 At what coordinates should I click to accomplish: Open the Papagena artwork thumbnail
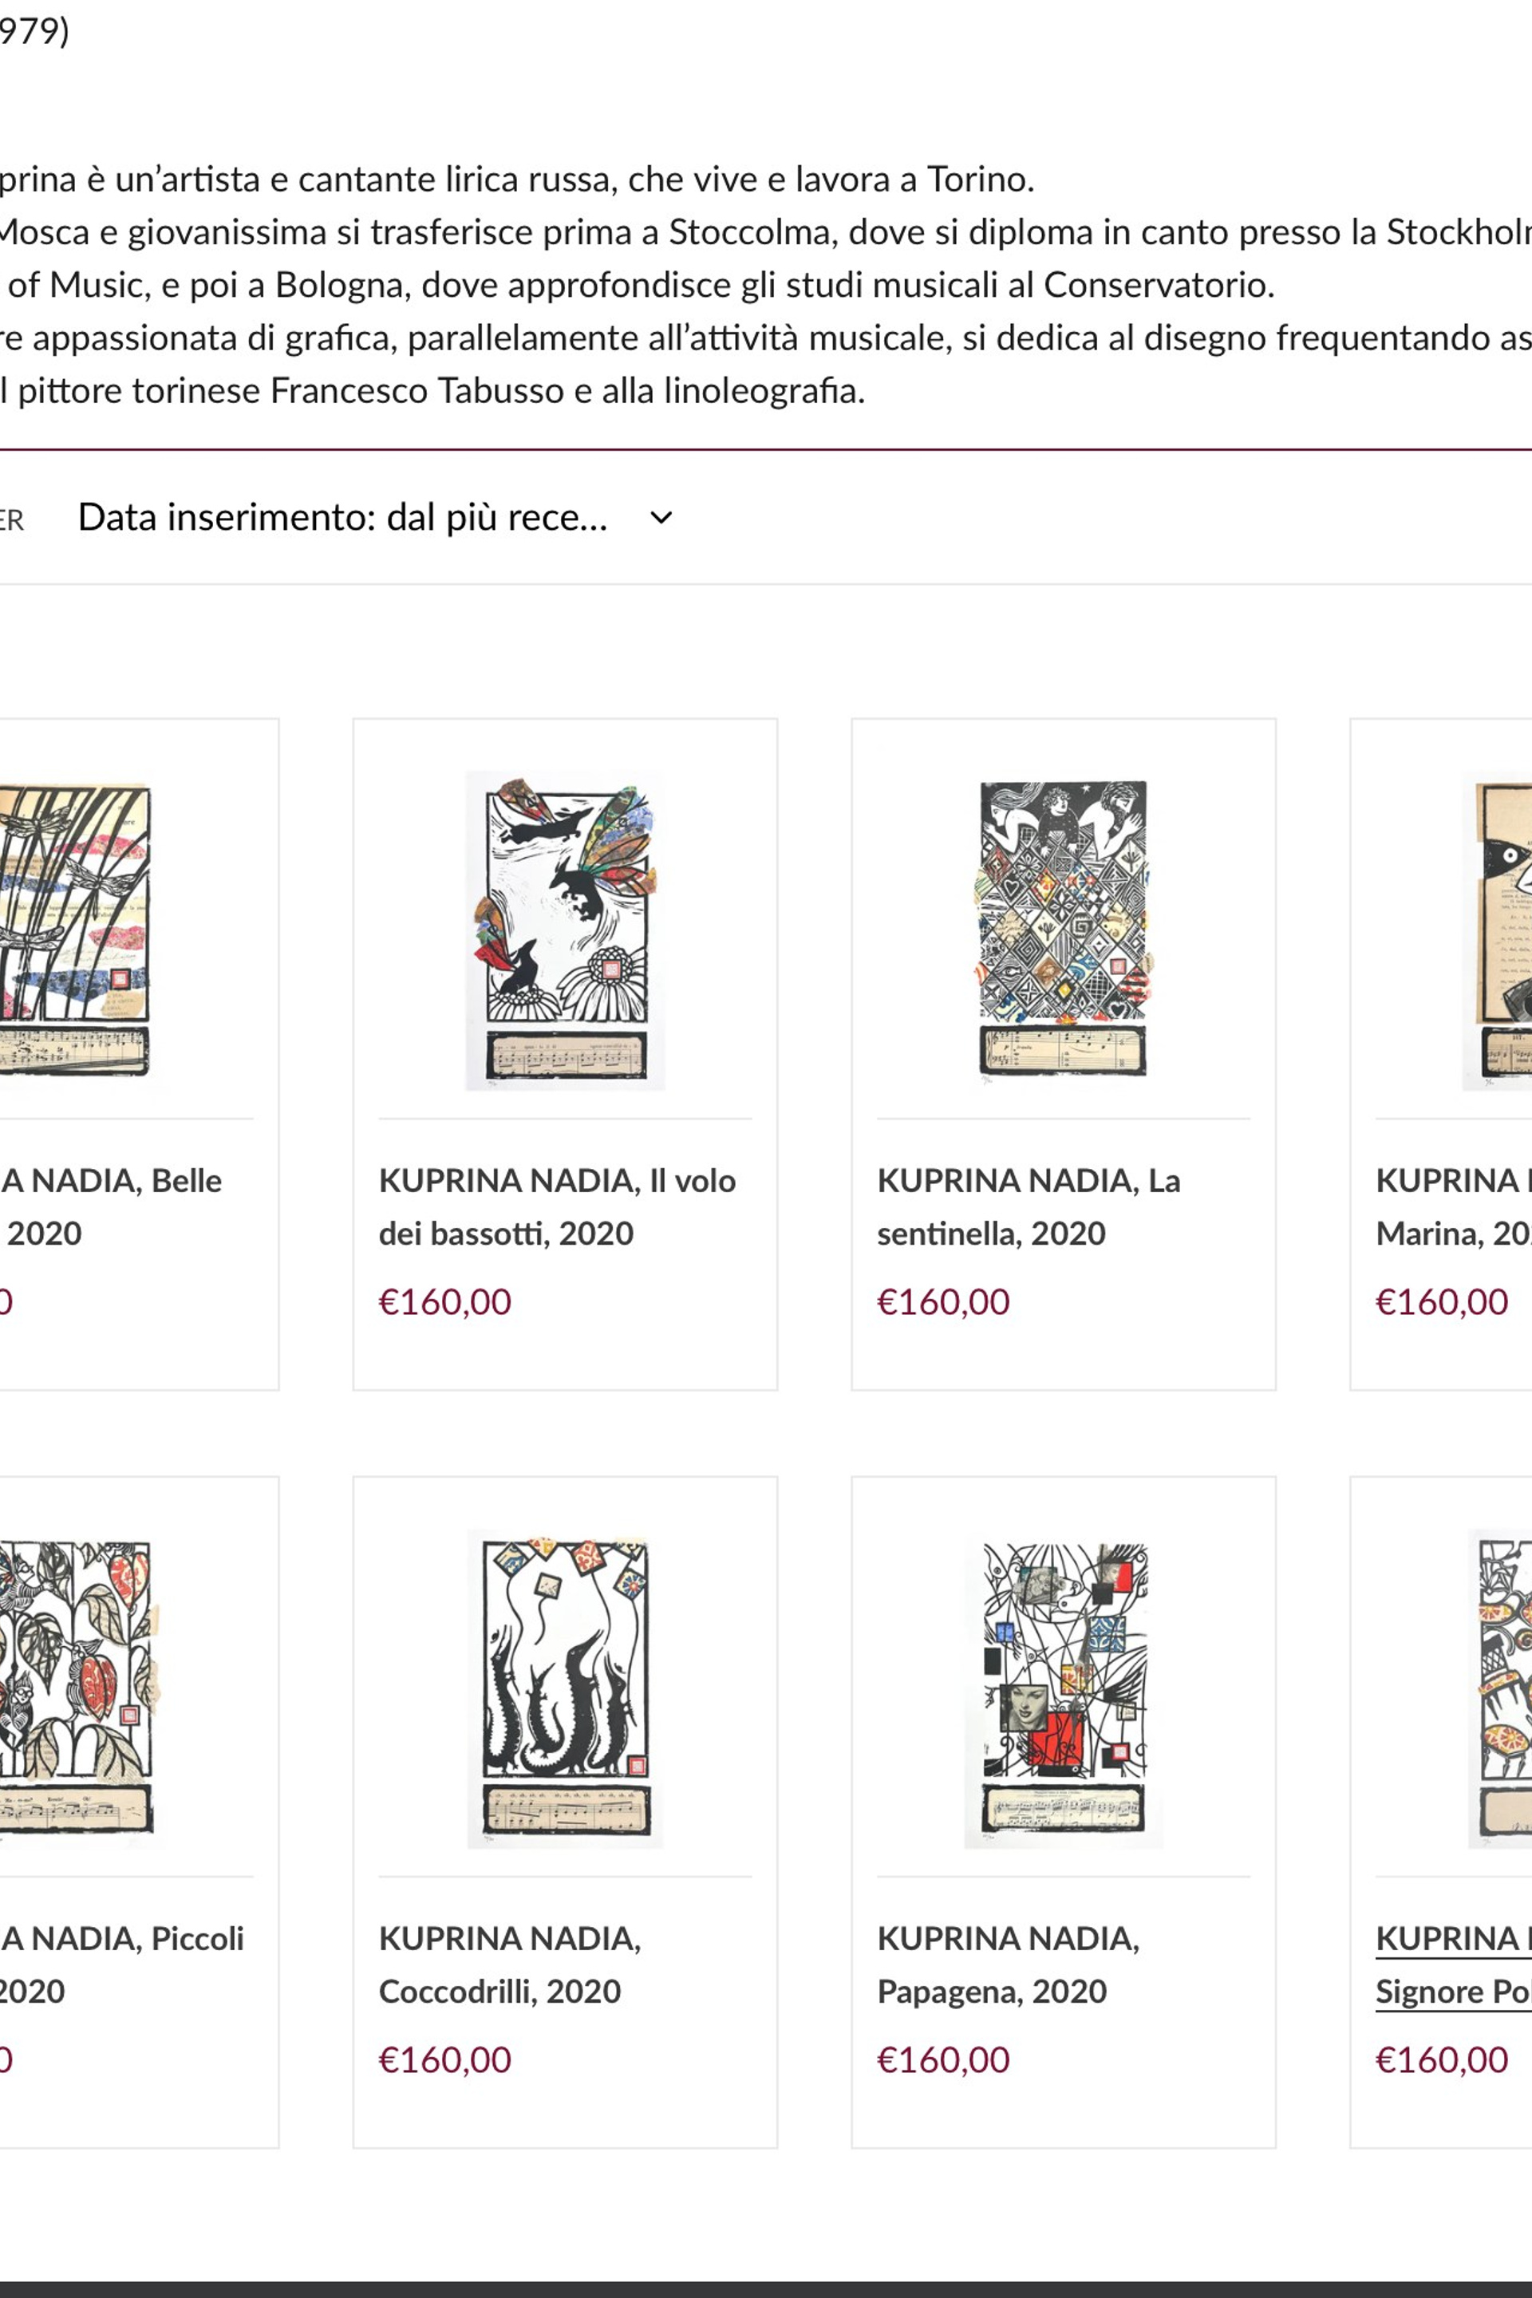(x=1063, y=1688)
